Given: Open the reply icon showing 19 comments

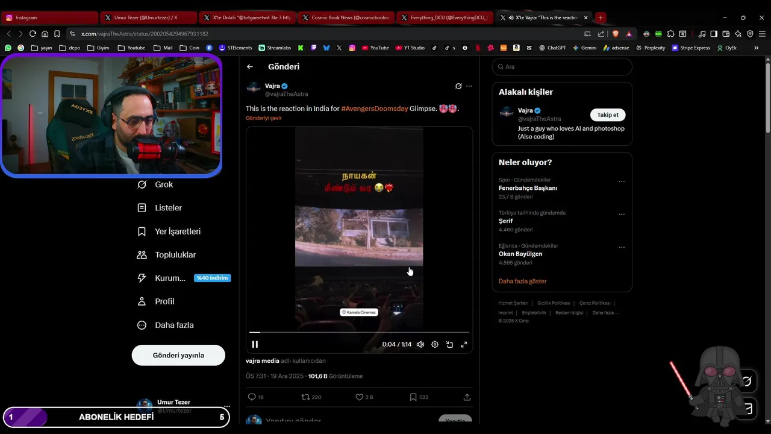Looking at the screenshot, I should [x=255, y=397].
